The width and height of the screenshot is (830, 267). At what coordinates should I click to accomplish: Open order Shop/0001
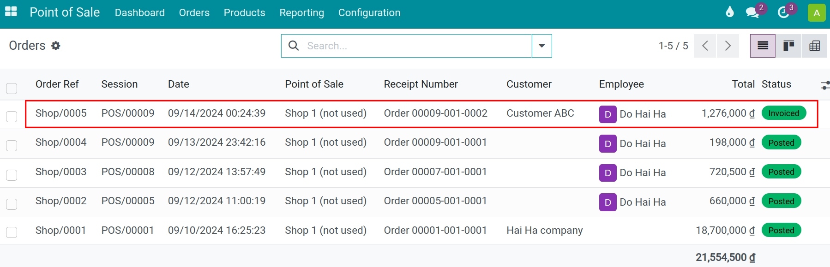tap(61, 231)
